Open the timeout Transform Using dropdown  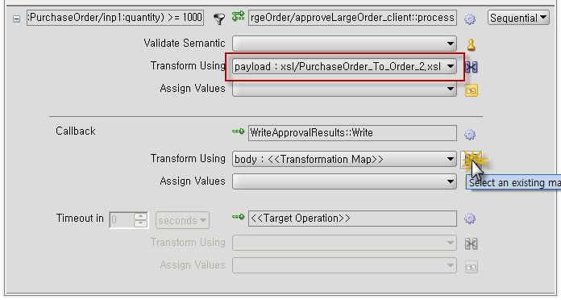(344, 243)
